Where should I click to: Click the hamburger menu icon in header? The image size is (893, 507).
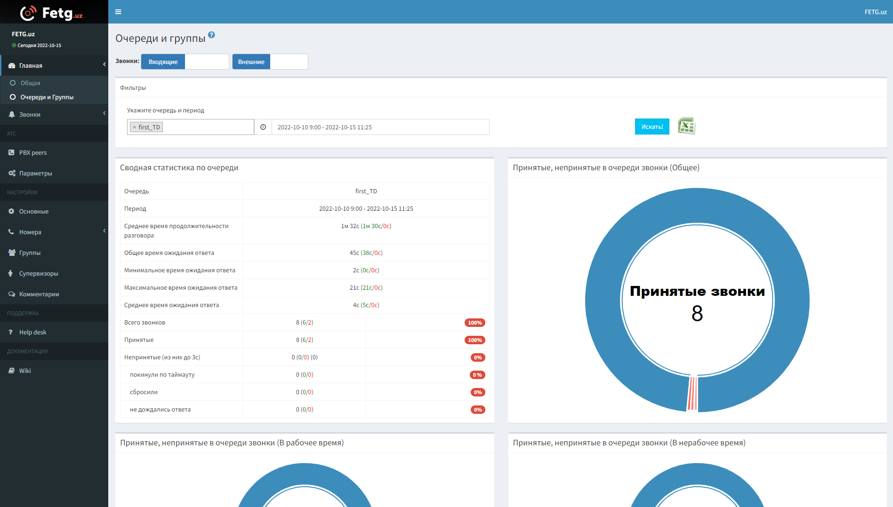coord(118,12)
